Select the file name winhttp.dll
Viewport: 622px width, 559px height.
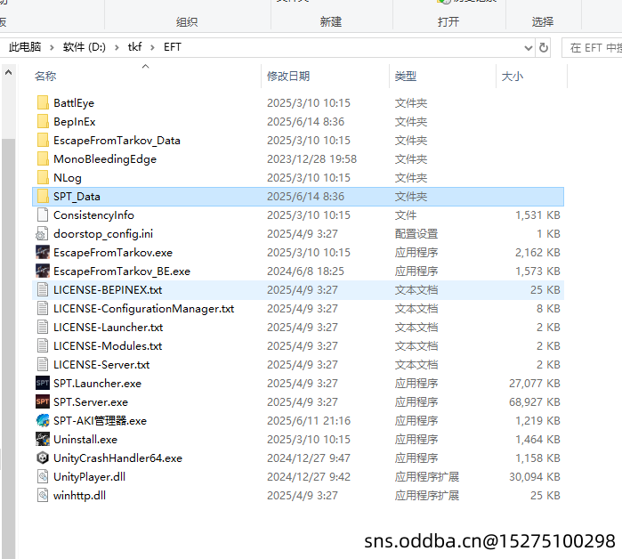coord(79,495)
